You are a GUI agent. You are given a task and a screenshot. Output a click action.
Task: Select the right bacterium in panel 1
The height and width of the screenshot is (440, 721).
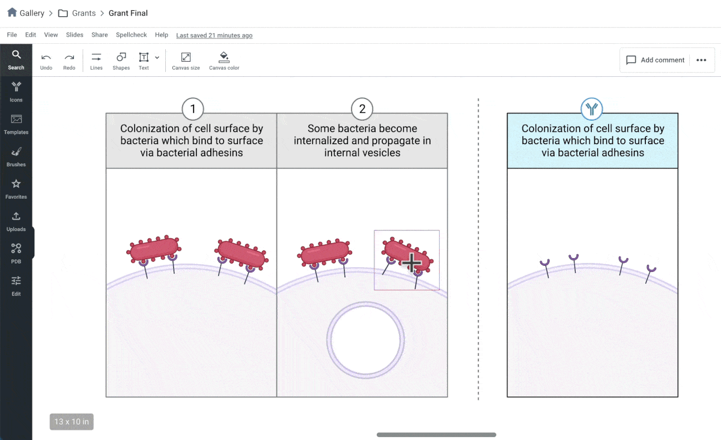point(242,253)
